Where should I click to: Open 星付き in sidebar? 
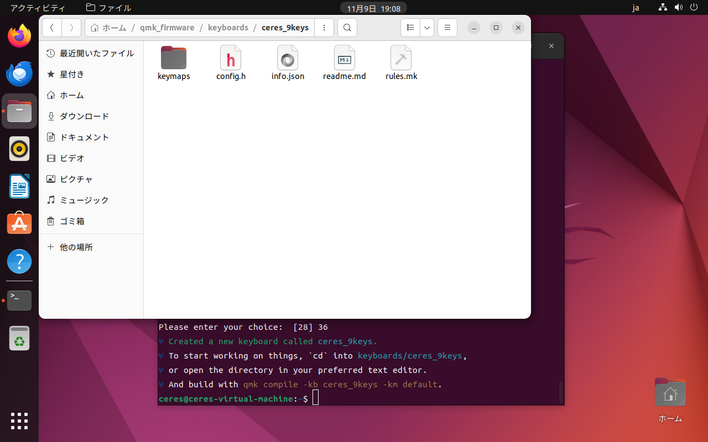91,74
